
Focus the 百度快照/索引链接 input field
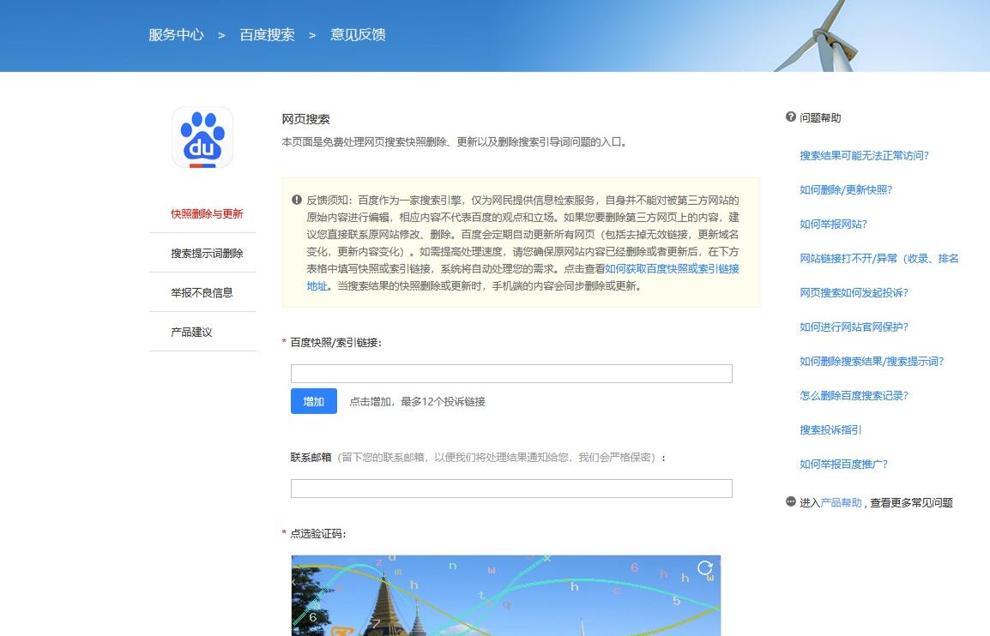pos(511,374)
